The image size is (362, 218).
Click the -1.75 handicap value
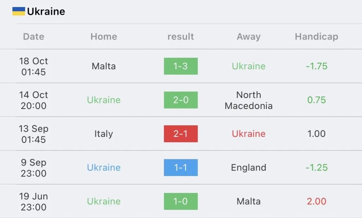click(x=316, y=66)
